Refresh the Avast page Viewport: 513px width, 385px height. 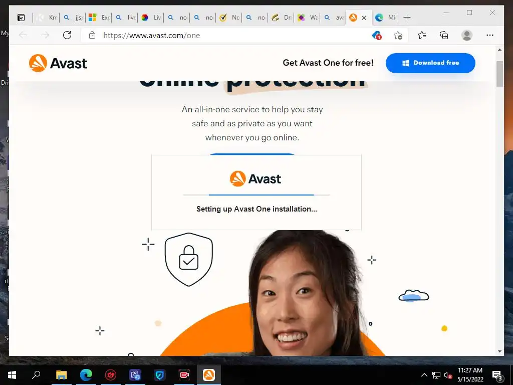tap(67, 35)
